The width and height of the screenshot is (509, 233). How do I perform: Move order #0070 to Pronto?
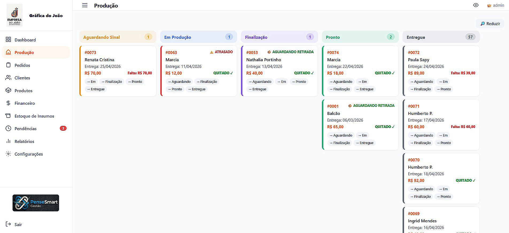pos(444,196)
